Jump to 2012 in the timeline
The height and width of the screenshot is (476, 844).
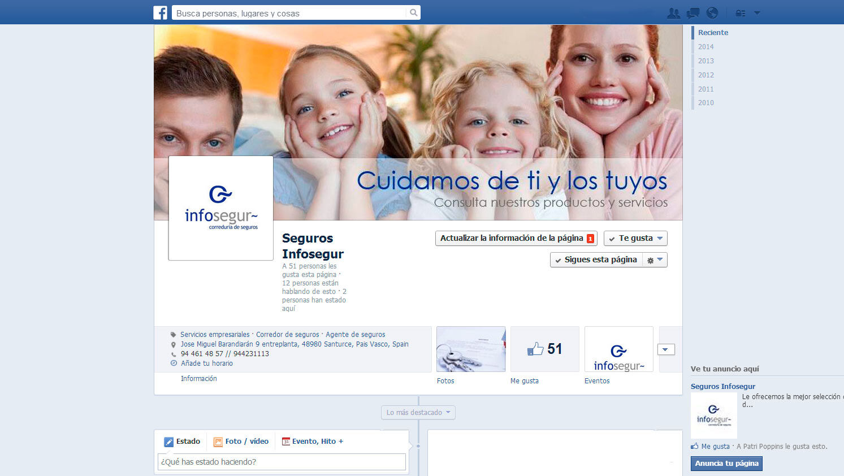coord(706,75)
